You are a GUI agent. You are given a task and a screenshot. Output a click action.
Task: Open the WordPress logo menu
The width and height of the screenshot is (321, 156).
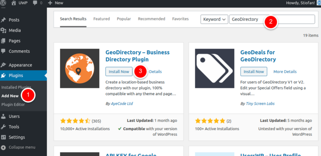3,3
